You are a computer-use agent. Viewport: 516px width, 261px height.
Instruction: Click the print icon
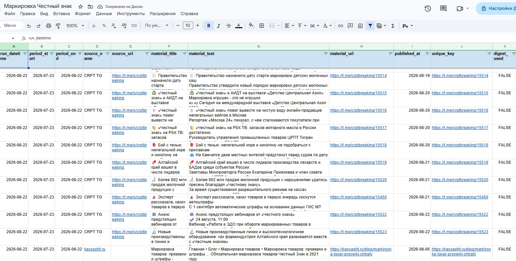tap(48, 26)
